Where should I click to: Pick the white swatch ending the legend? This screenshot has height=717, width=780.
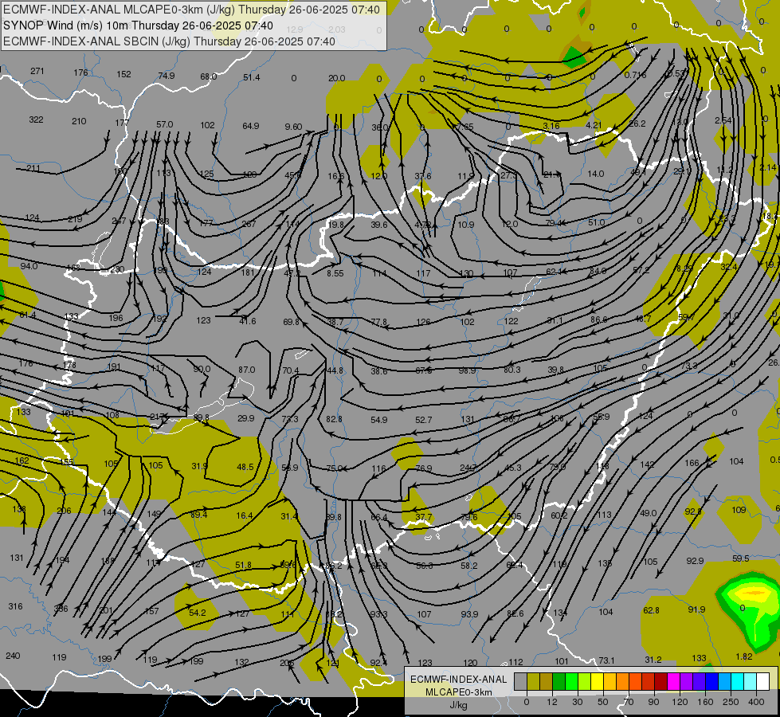click(762, 681)
